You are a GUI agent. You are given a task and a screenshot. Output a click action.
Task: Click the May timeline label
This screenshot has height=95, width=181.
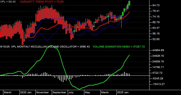pos(88,92)
